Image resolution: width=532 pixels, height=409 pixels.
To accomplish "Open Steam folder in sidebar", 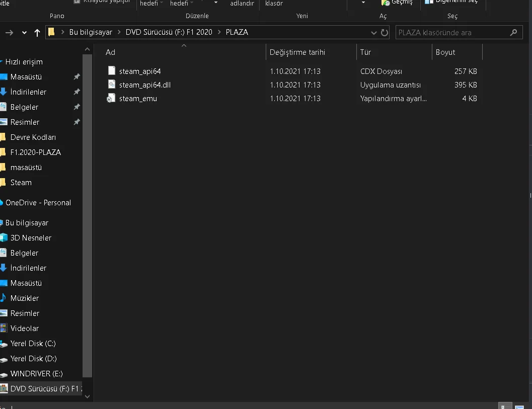I will pyautogui.click(x=21, y=183).
